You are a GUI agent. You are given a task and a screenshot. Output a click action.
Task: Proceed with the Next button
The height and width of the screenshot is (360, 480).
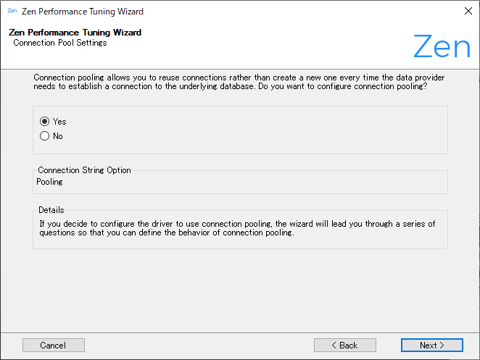[431, 346]
